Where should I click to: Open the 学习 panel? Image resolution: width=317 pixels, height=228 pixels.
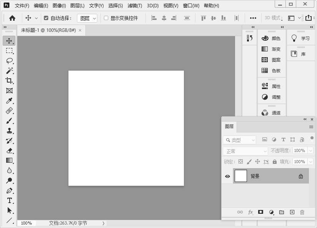301,38
